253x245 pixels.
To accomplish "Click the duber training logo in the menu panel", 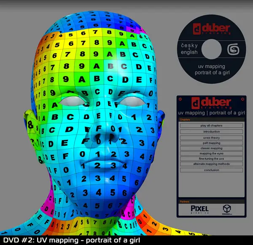I will coord(211,103).
